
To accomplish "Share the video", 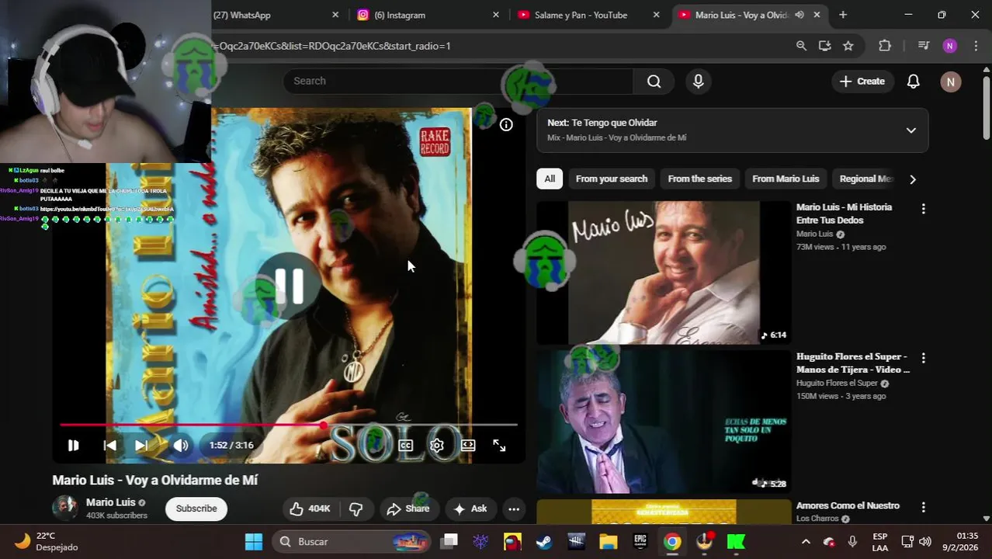I will pyautogui.click(x=408, y=509).
